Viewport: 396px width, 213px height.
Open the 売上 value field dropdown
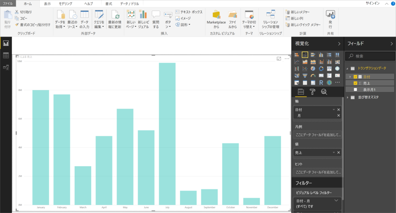pos(334,152)
